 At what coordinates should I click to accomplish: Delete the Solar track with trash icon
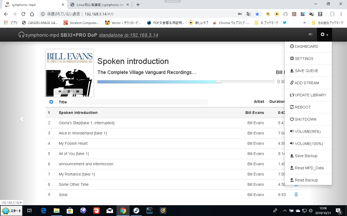click(296, 194)
